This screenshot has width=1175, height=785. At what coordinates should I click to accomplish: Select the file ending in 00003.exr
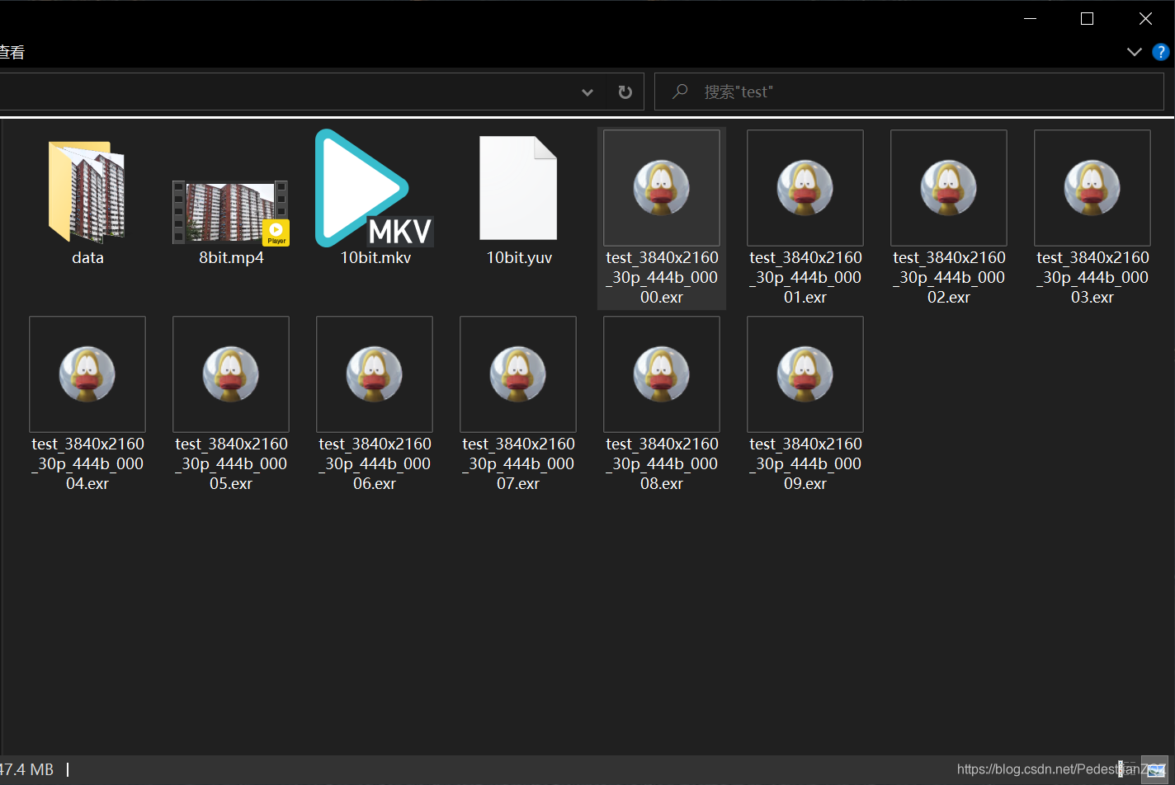pyautogui.click(x=1092, y=189)
